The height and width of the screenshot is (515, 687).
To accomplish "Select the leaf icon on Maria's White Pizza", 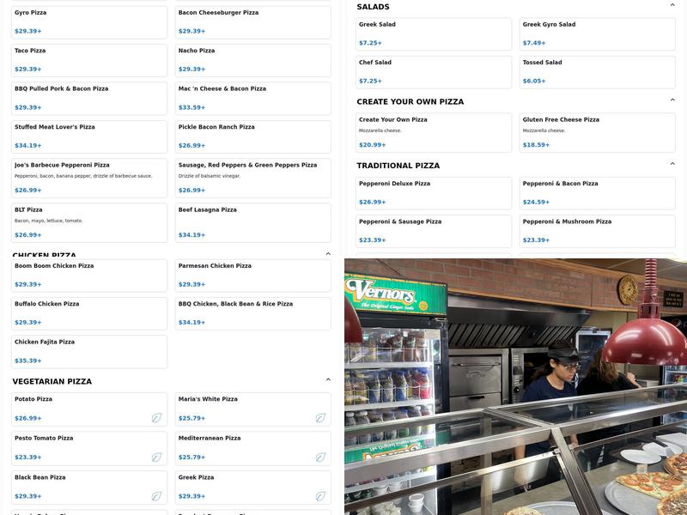I will [x=320, y=420].
